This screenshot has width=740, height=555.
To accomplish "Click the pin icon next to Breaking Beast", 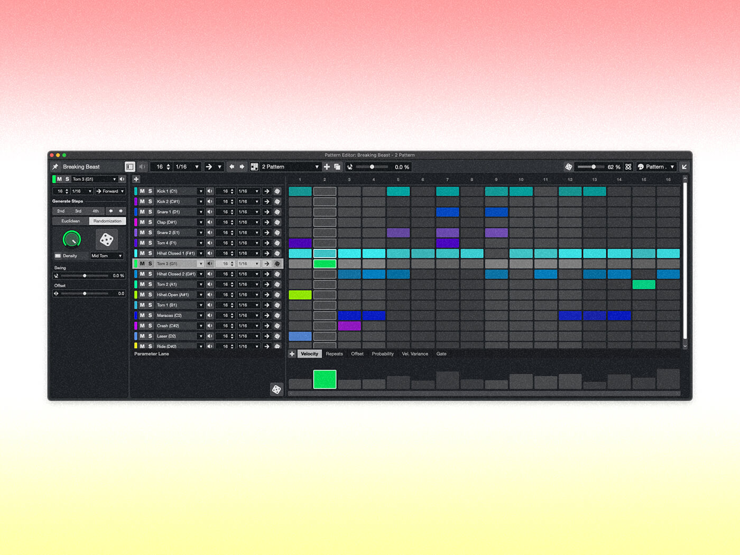I will [x=54, y=166].
